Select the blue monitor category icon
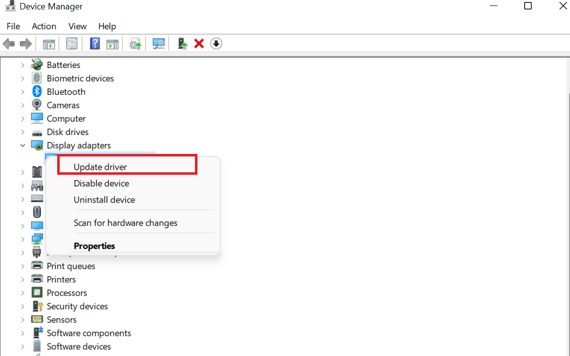 [37, 226]
